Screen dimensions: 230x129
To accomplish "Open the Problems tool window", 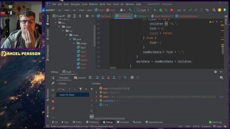I will [x=92, y=122].
